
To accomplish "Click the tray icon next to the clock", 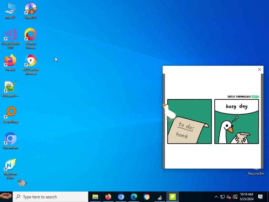I will [x=235, y=197].
